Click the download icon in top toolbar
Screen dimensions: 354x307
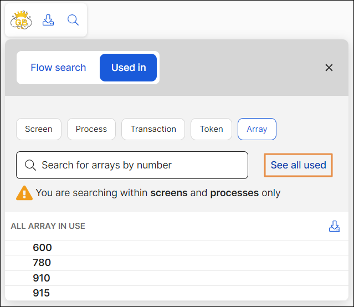point(48,21)
